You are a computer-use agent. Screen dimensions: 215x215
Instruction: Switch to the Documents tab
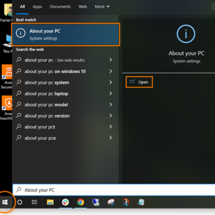(x=60, y=7)
